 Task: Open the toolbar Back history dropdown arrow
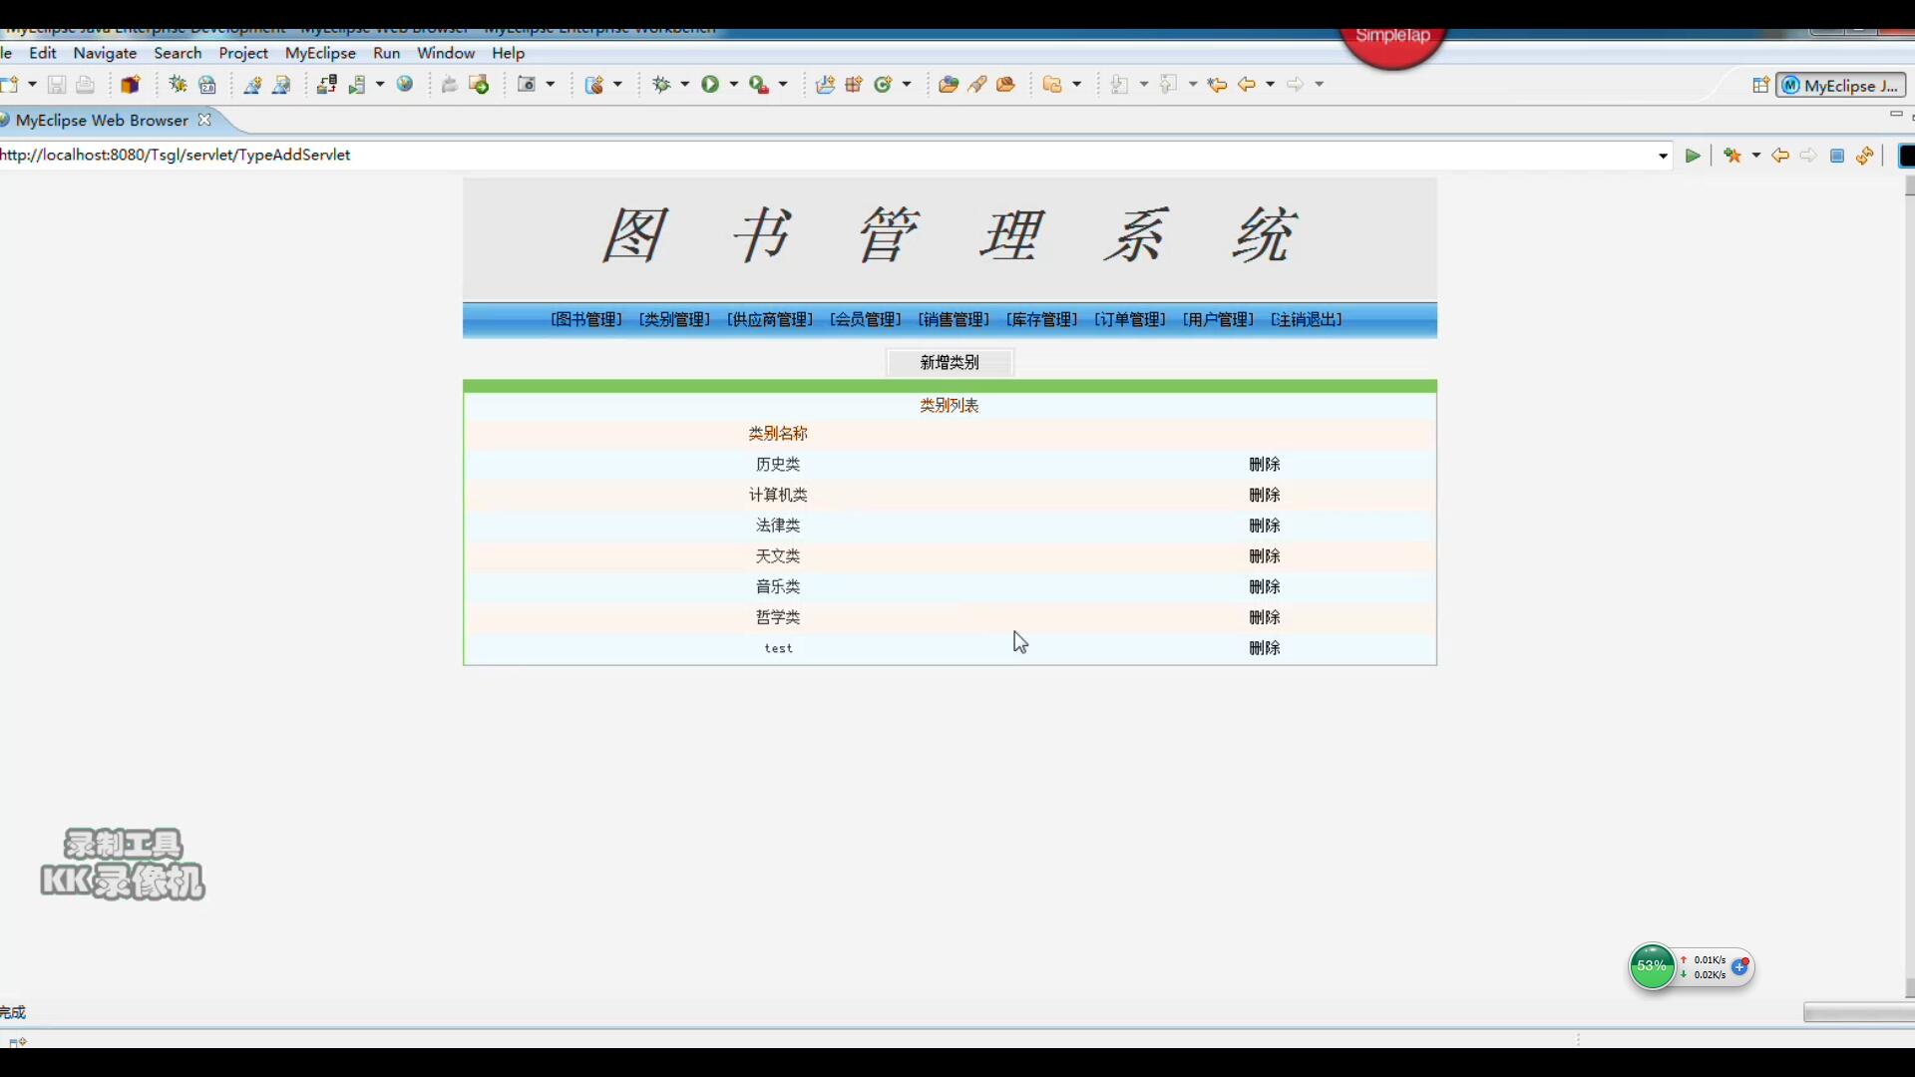pos(1271,85)
